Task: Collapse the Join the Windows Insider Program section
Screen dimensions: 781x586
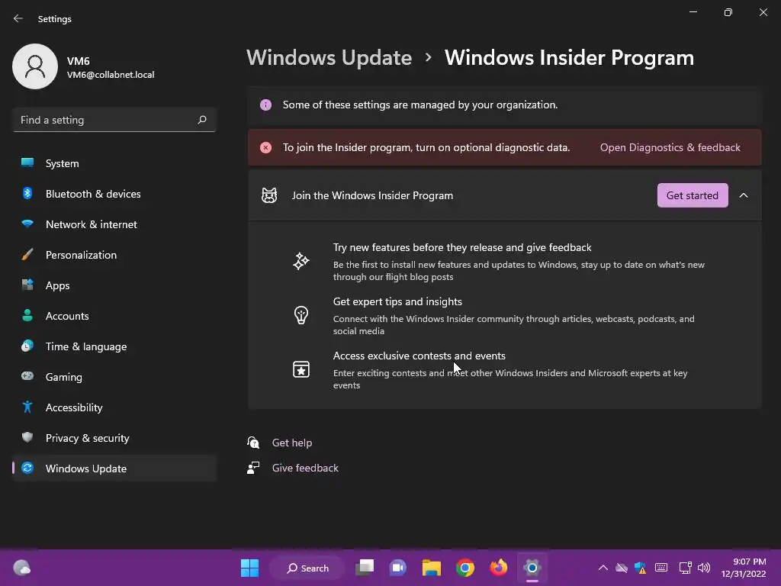Action: coord(744,195)
